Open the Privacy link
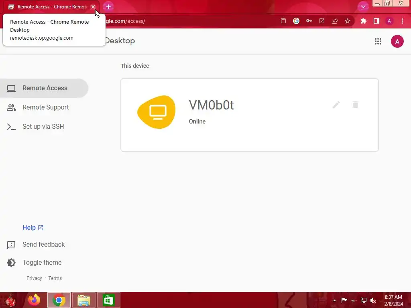Viewport: 411px width, 308px height. (34, 278)
